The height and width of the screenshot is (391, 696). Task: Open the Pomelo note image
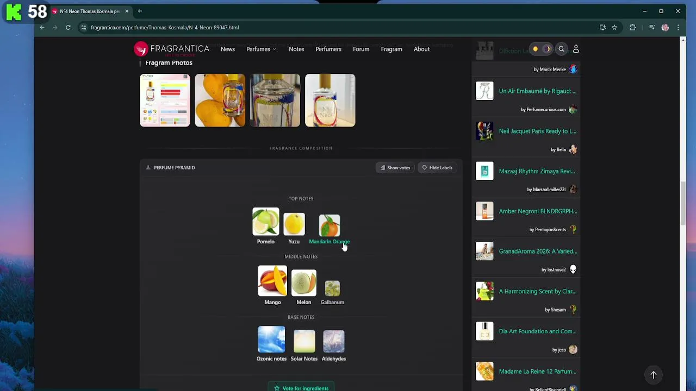(266, 222)
